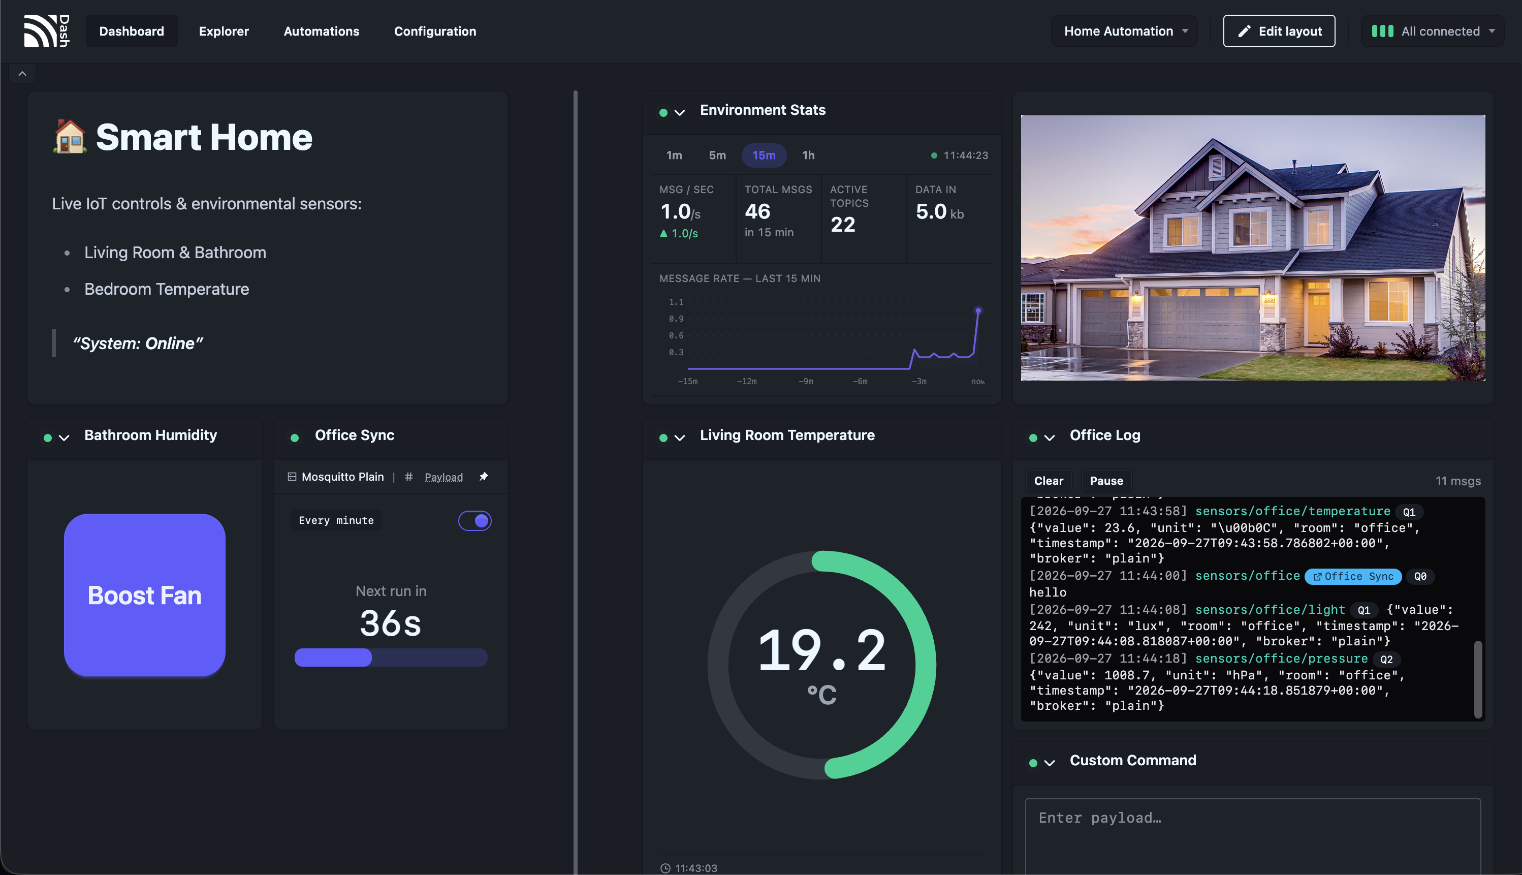Click the living room temperature gauge ring
The height and width of the screenshot is (875, 1522).
[821, 665]
